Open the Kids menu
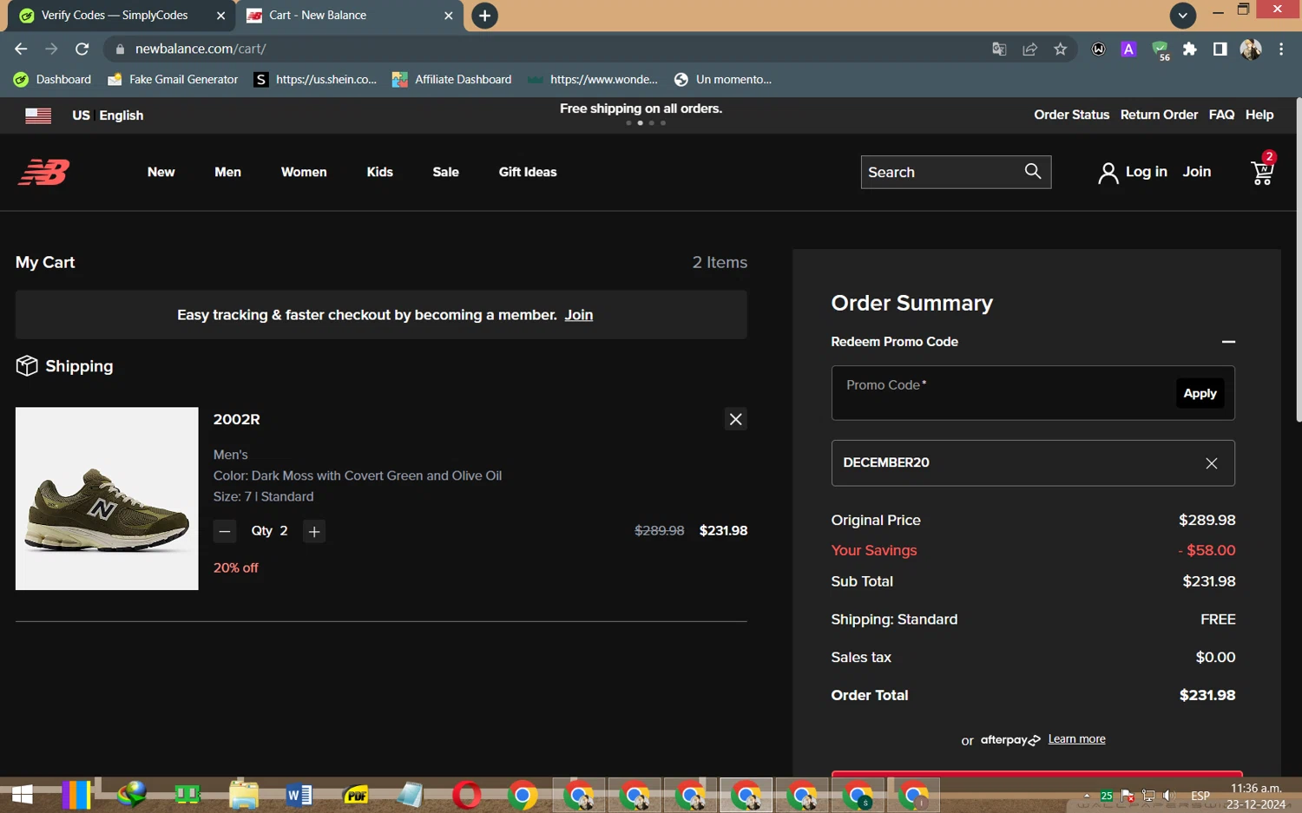 [x=379, y=172]
